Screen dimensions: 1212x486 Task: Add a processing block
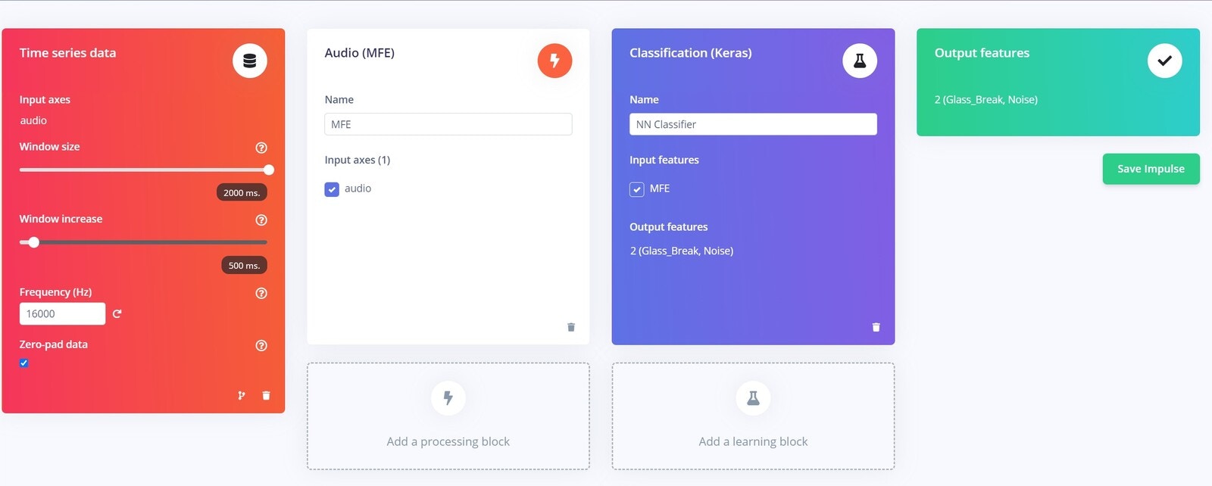(448, 416)
